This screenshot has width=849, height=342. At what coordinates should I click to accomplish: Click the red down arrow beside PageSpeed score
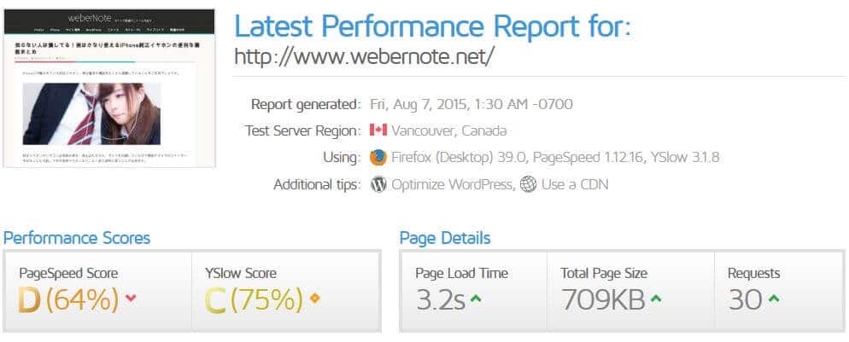[x=131, y=298]
